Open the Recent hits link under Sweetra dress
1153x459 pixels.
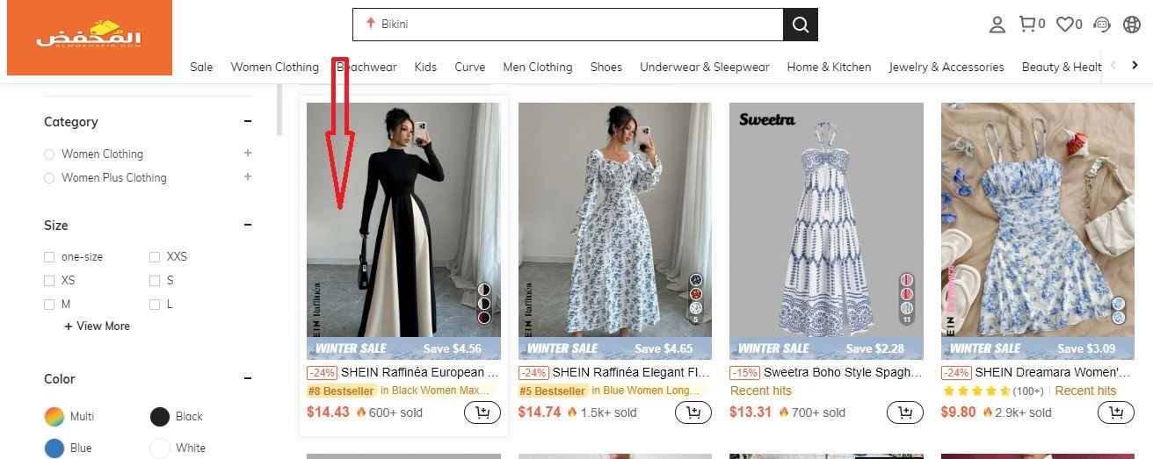(x=761, y=391)
